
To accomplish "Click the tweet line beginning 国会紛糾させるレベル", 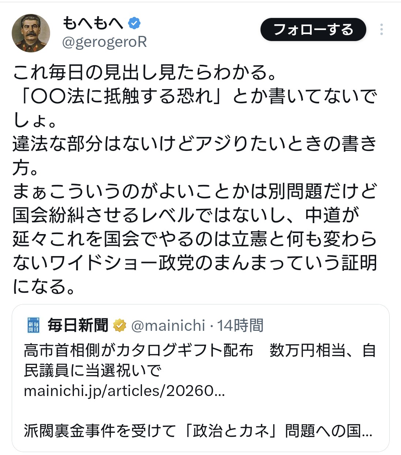I will point(186,215).
